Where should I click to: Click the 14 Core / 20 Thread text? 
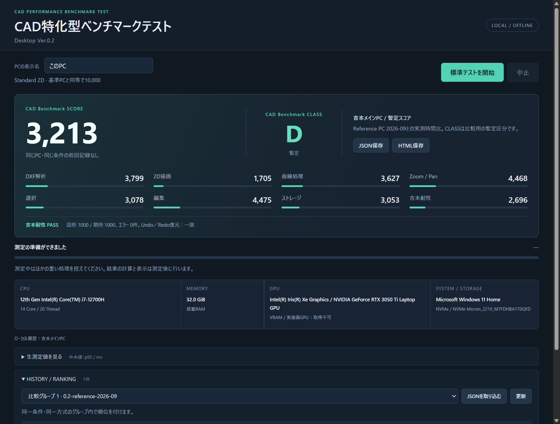[x=40, y=309]
